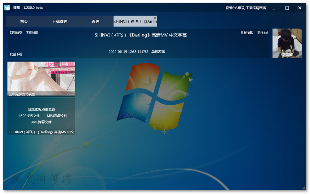Click 创建成功,点击查看 status text

[41, 109]
